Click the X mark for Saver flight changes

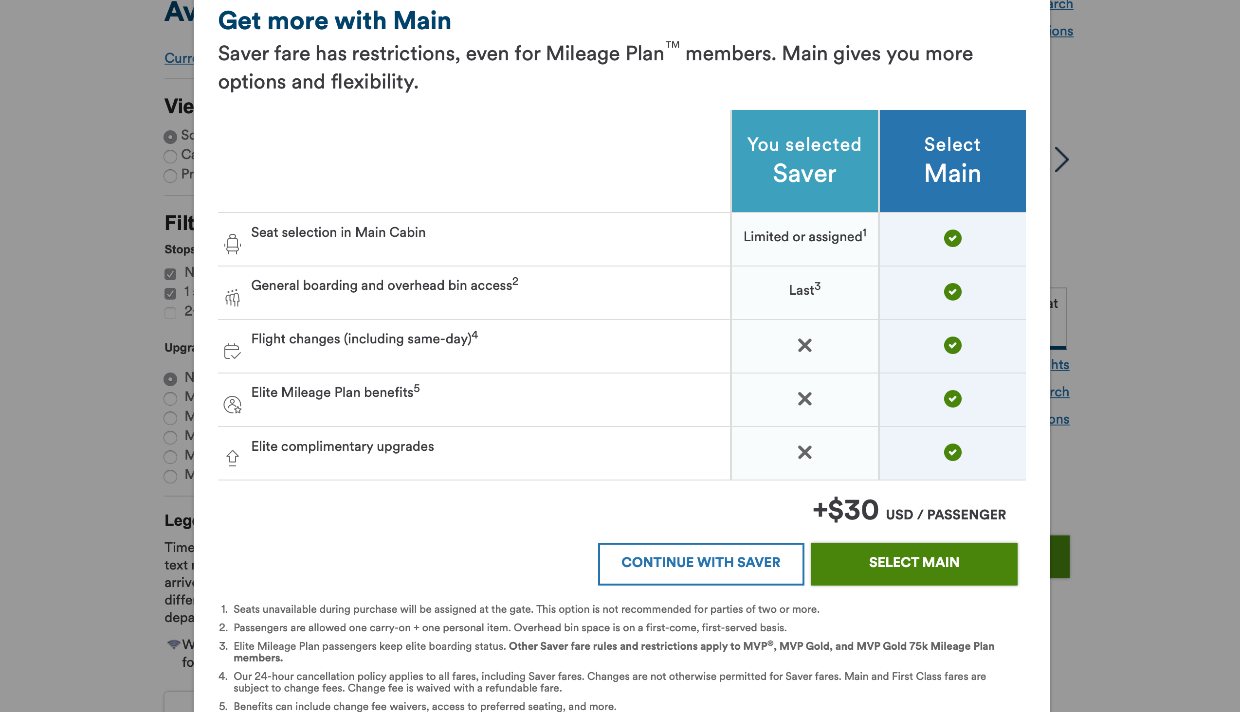[804, 345]
